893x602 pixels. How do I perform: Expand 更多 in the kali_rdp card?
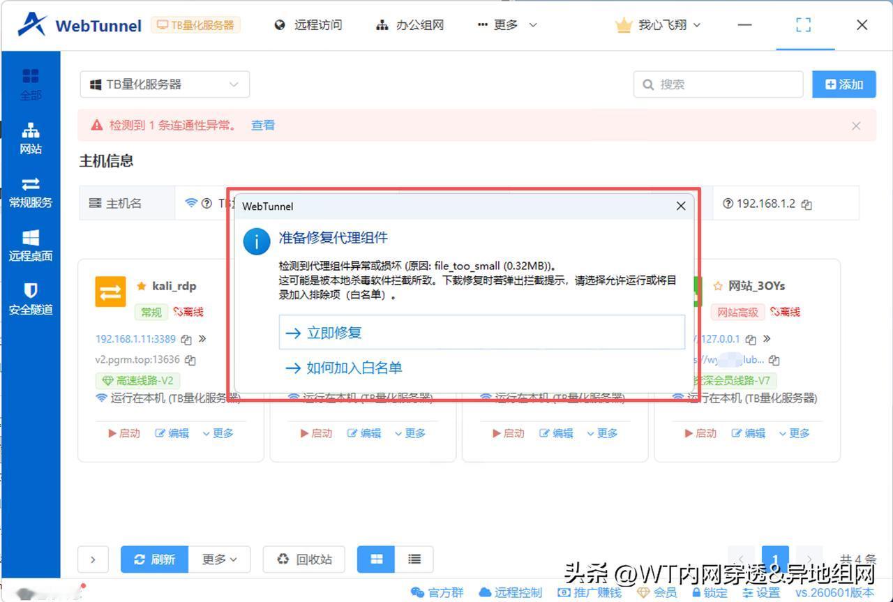coord(218,433)
